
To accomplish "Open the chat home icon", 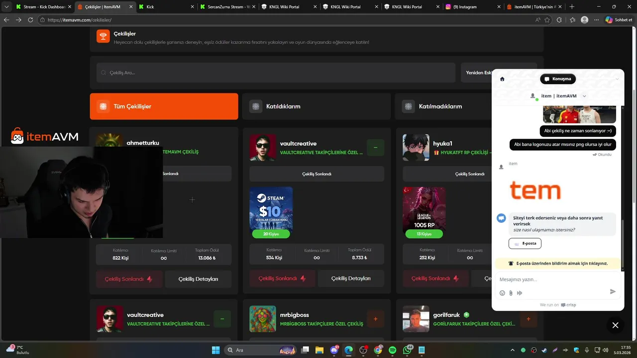I will click(x=502, y=79).
